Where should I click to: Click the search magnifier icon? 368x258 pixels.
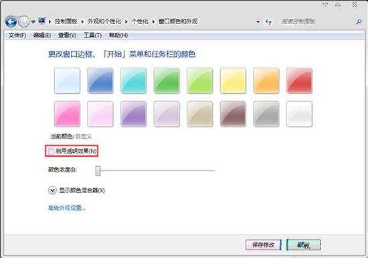(x=359, y=22)
